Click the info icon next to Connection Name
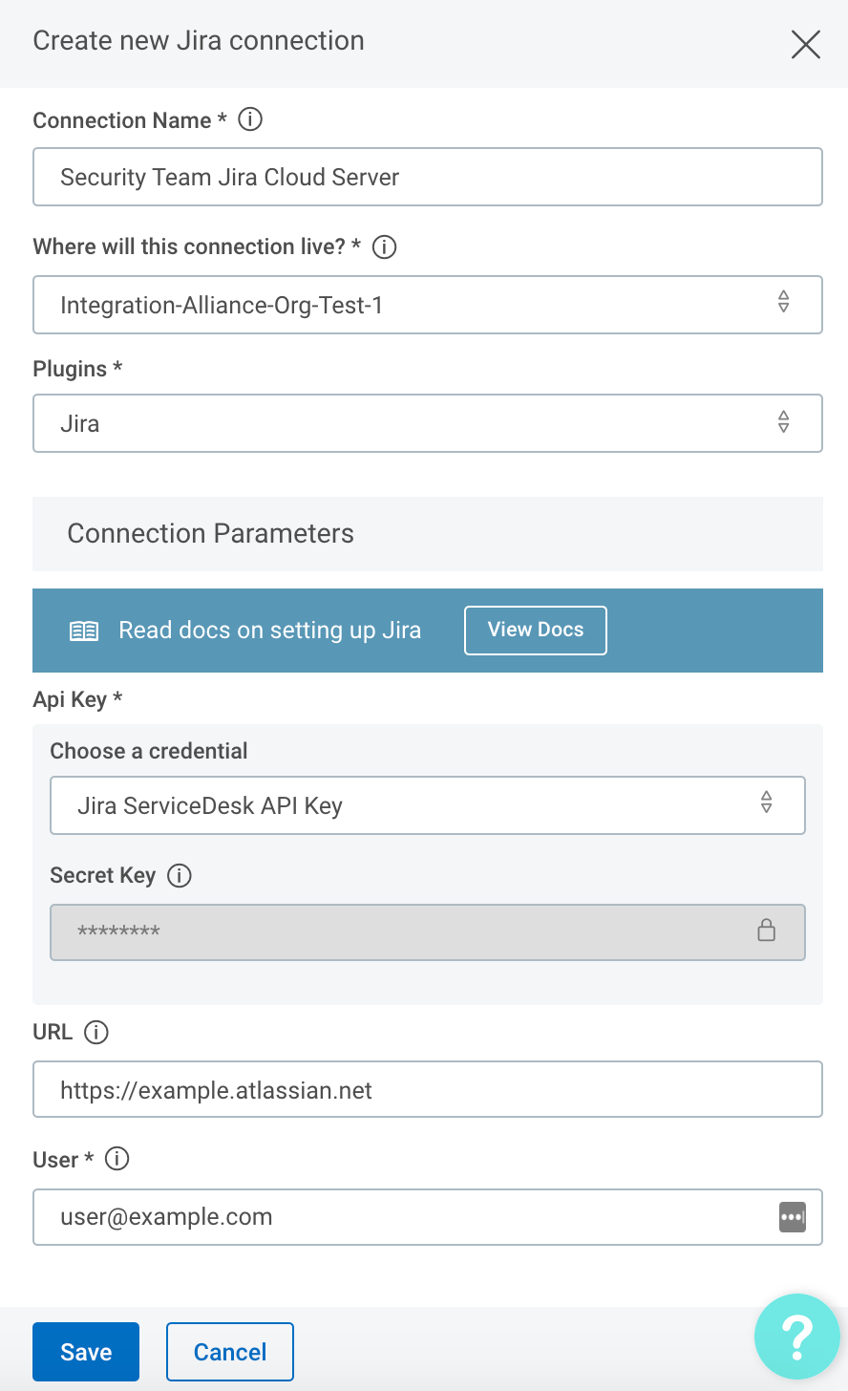The height and width of the screenshot is (1391, 848). click(249, 119)
